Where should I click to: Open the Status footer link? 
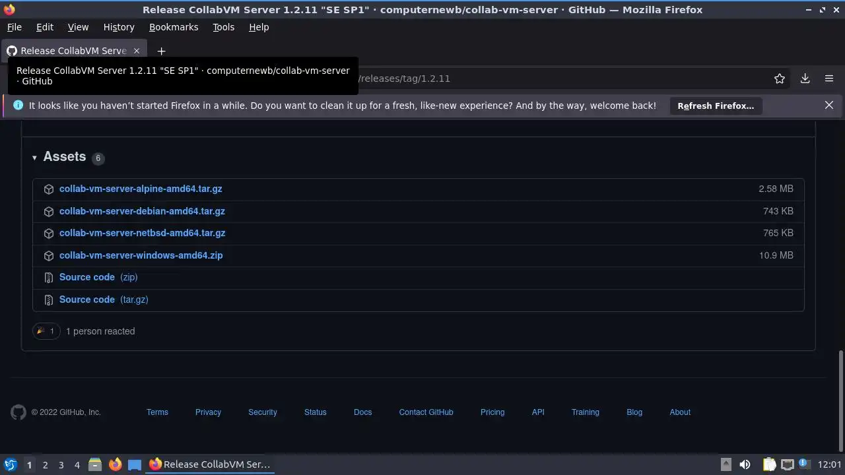(x=316, y=412)
